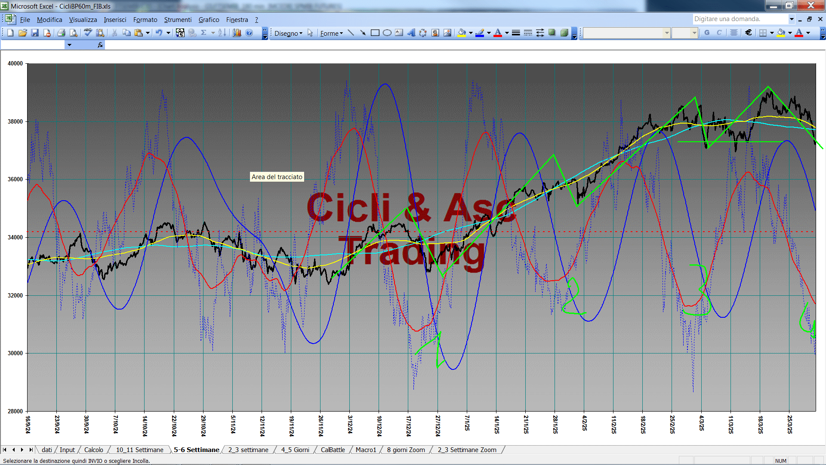Open the 3-D Style options

pos(564,33)
